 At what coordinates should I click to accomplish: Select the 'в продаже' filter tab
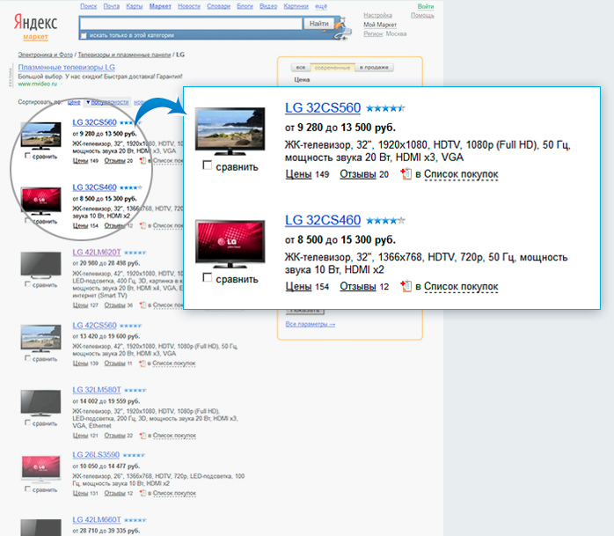tap(374, 68)
